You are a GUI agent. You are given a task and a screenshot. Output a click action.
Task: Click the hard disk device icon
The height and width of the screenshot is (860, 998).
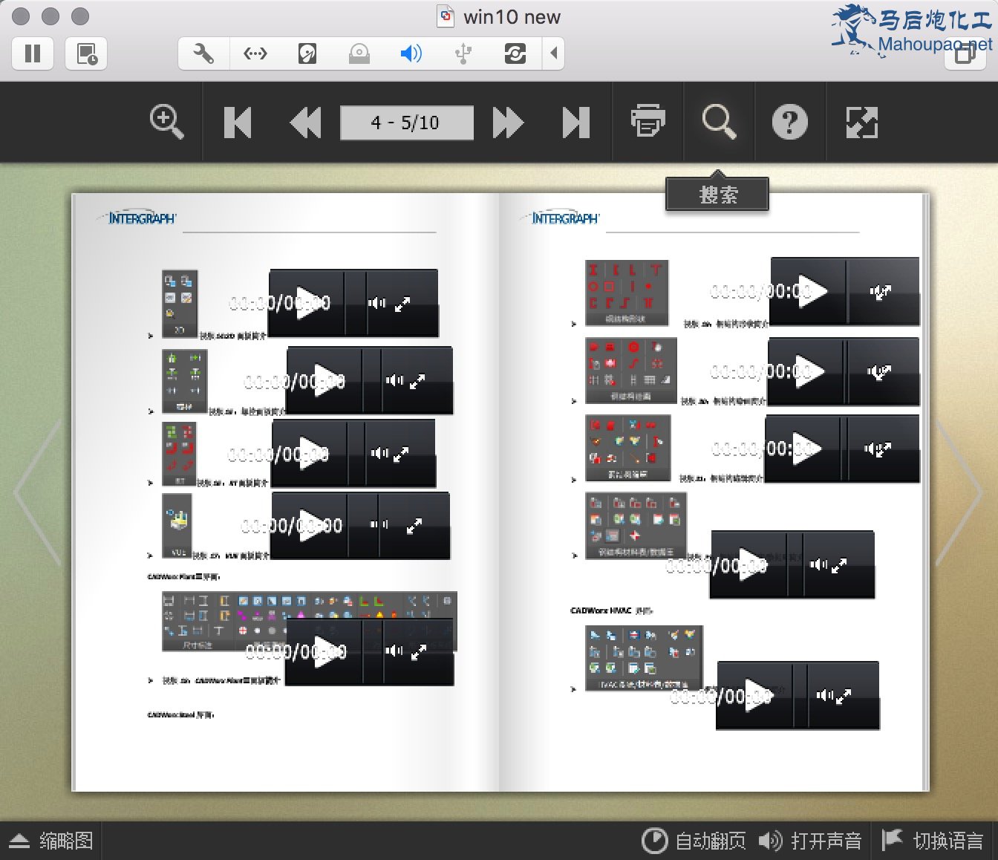click(x=307, y=53)
